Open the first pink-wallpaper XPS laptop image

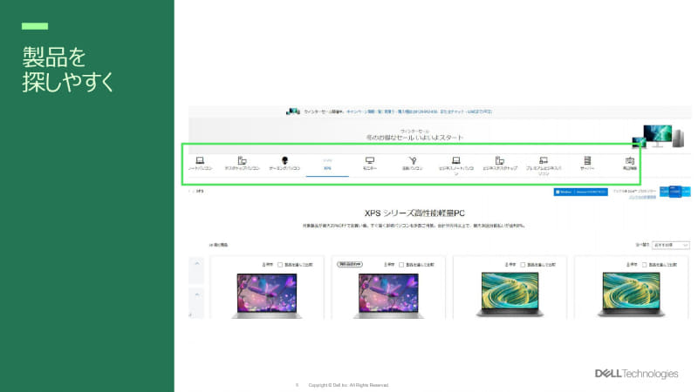(x=267, y=295)
